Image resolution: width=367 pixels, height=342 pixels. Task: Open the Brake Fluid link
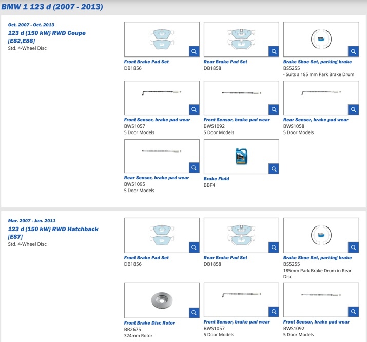(216, 179)
